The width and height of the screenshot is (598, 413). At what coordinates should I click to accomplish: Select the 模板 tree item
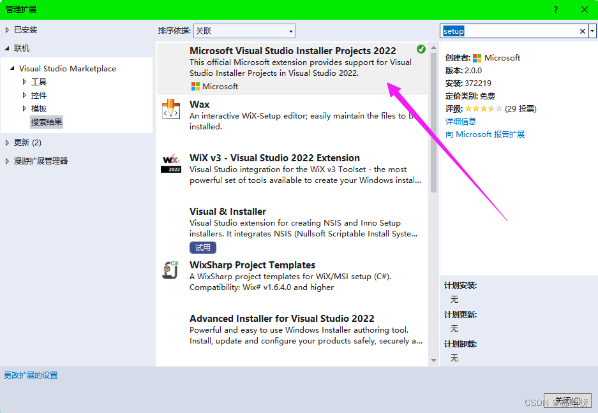tap(38, 108)
